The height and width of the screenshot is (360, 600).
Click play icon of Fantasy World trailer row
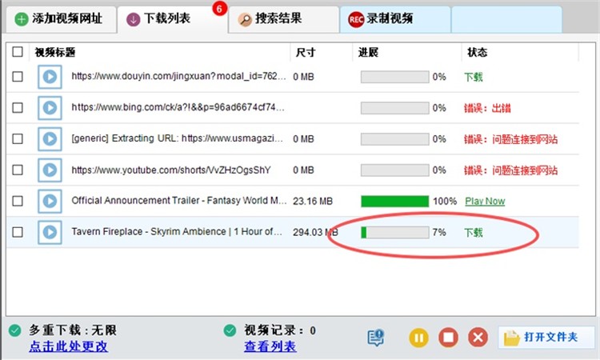(x=50, y=201)
